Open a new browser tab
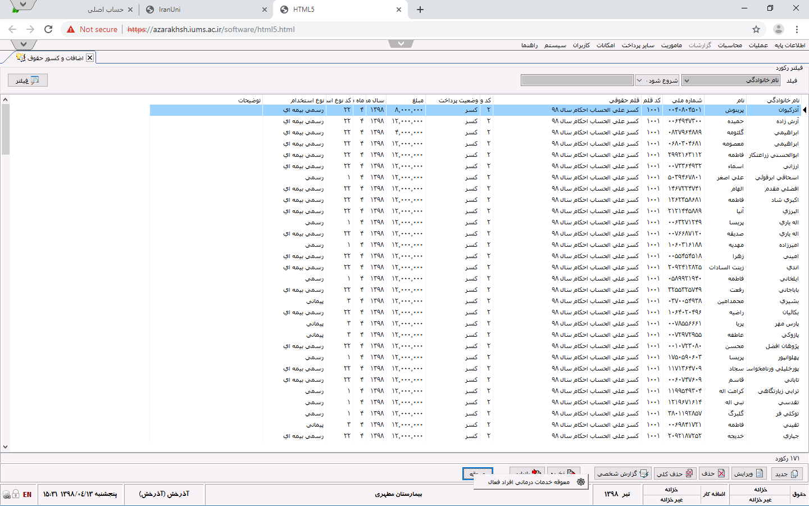The image size is (809, 506). click(x=420, y=10)
